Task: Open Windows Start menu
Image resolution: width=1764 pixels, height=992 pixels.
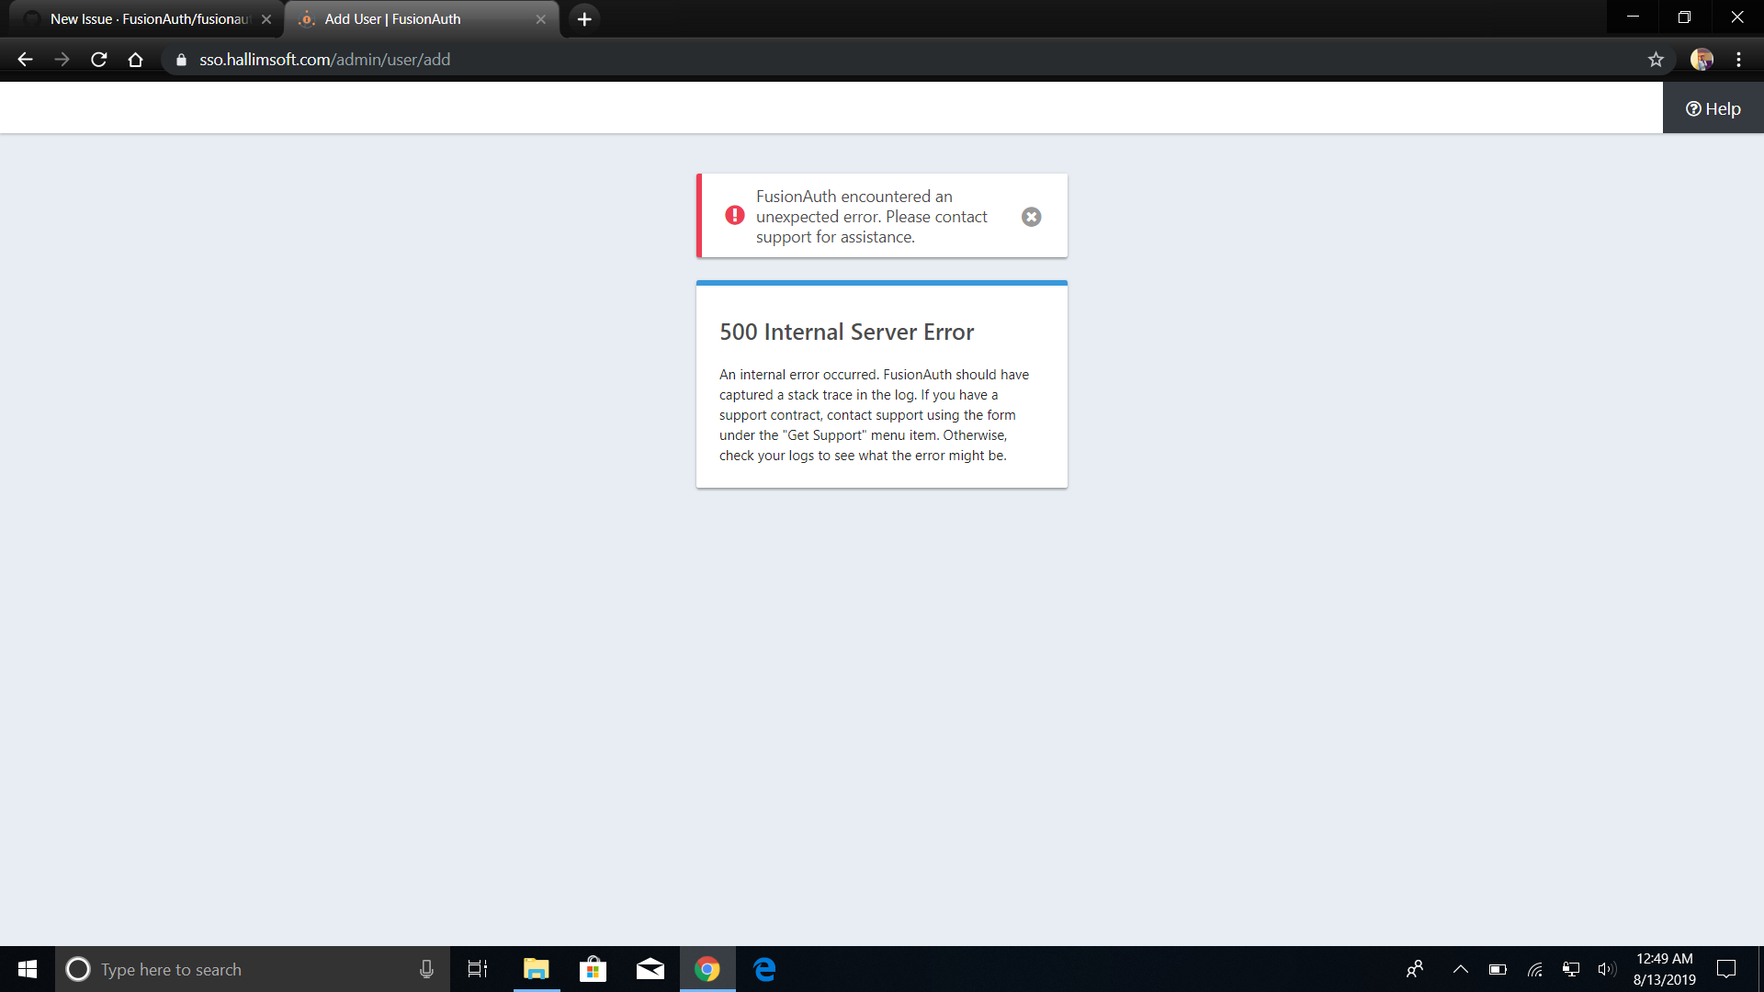Action: [x=27, y=969]
